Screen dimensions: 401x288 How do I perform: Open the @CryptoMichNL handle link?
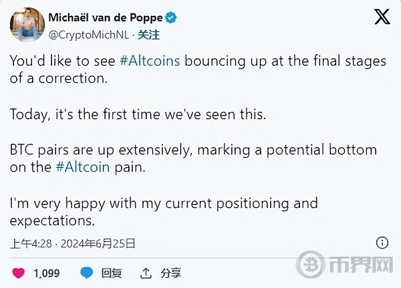point(89,35)
